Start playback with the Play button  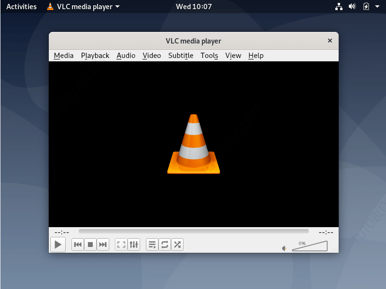tap(58, 245)
